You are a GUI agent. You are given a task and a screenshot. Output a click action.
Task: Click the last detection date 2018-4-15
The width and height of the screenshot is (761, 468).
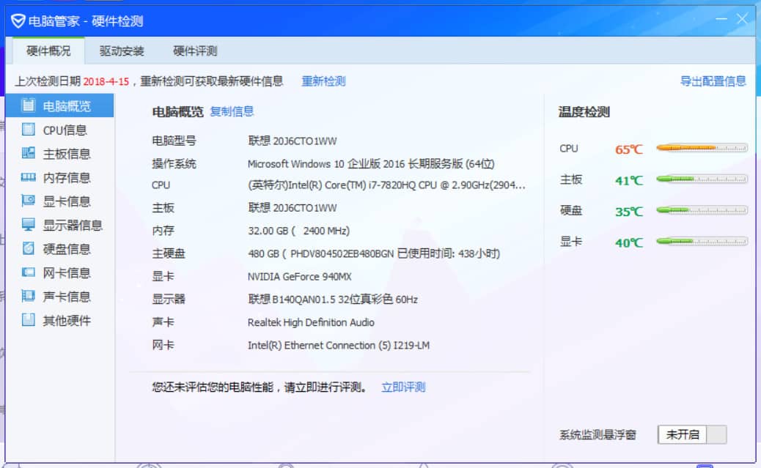coord(106,81)
